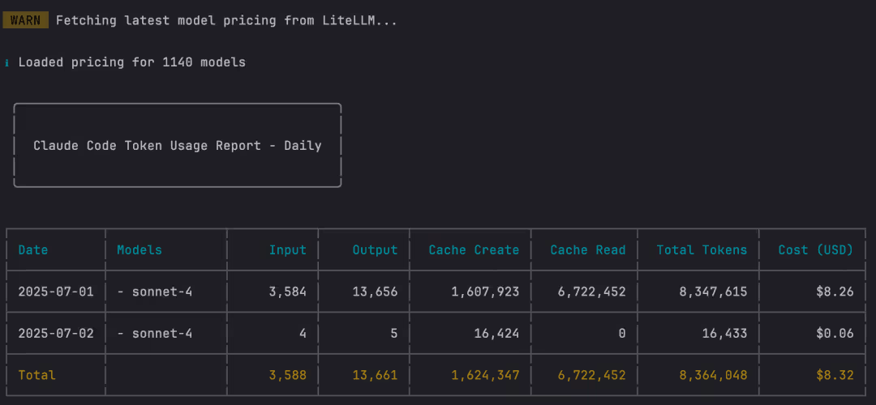
Task: Click the Cache Create column header
Action: [474, 250]
